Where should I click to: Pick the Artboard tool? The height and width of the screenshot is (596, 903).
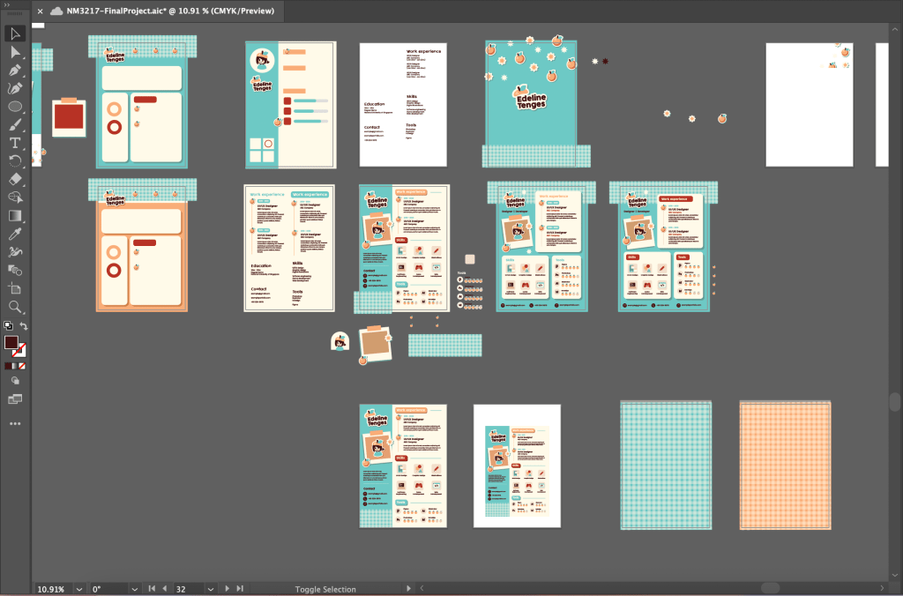pos(15,288)
